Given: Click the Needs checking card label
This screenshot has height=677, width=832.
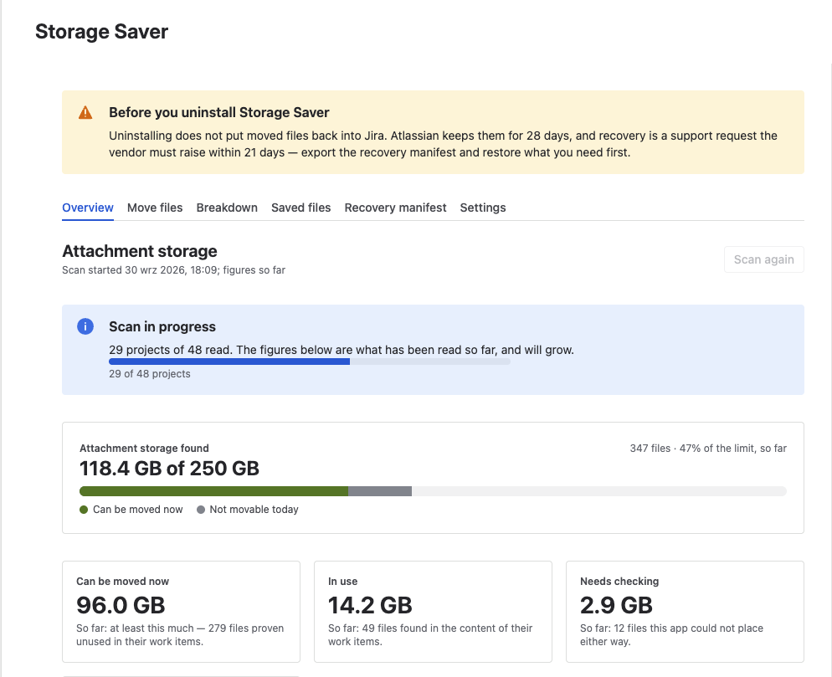Looking at the screenshot, I should (x=619, y=582).
